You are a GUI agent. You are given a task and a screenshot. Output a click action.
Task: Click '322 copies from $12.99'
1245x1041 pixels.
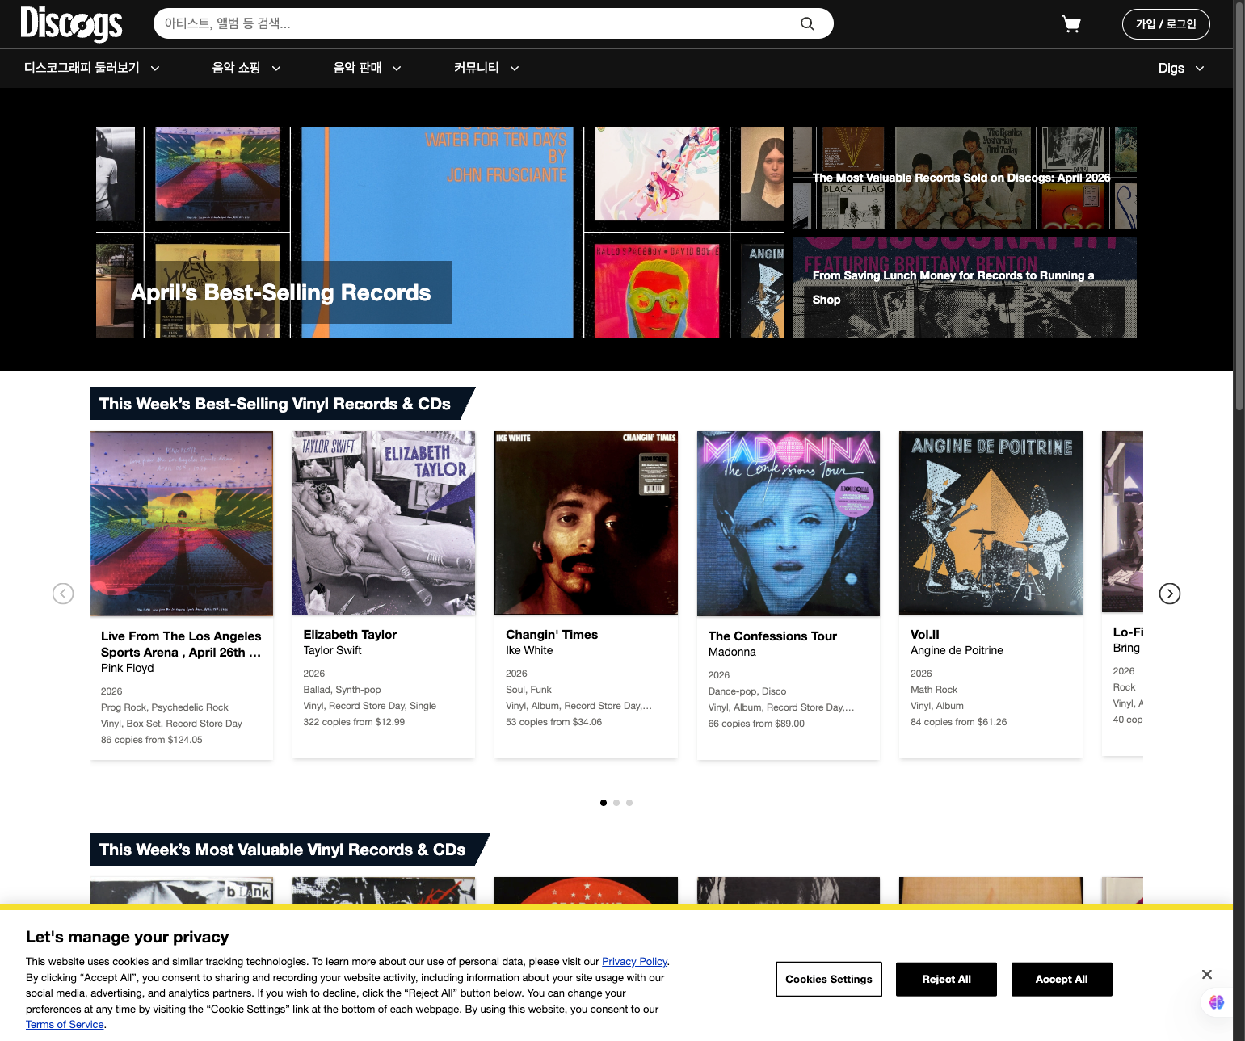[x=354, y=722]
